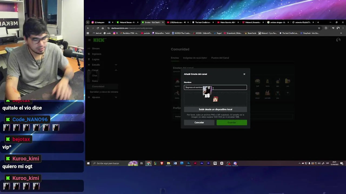Open After Effects from the taskbar
This screenshot has width=346, height=194.
click(202, 163)
